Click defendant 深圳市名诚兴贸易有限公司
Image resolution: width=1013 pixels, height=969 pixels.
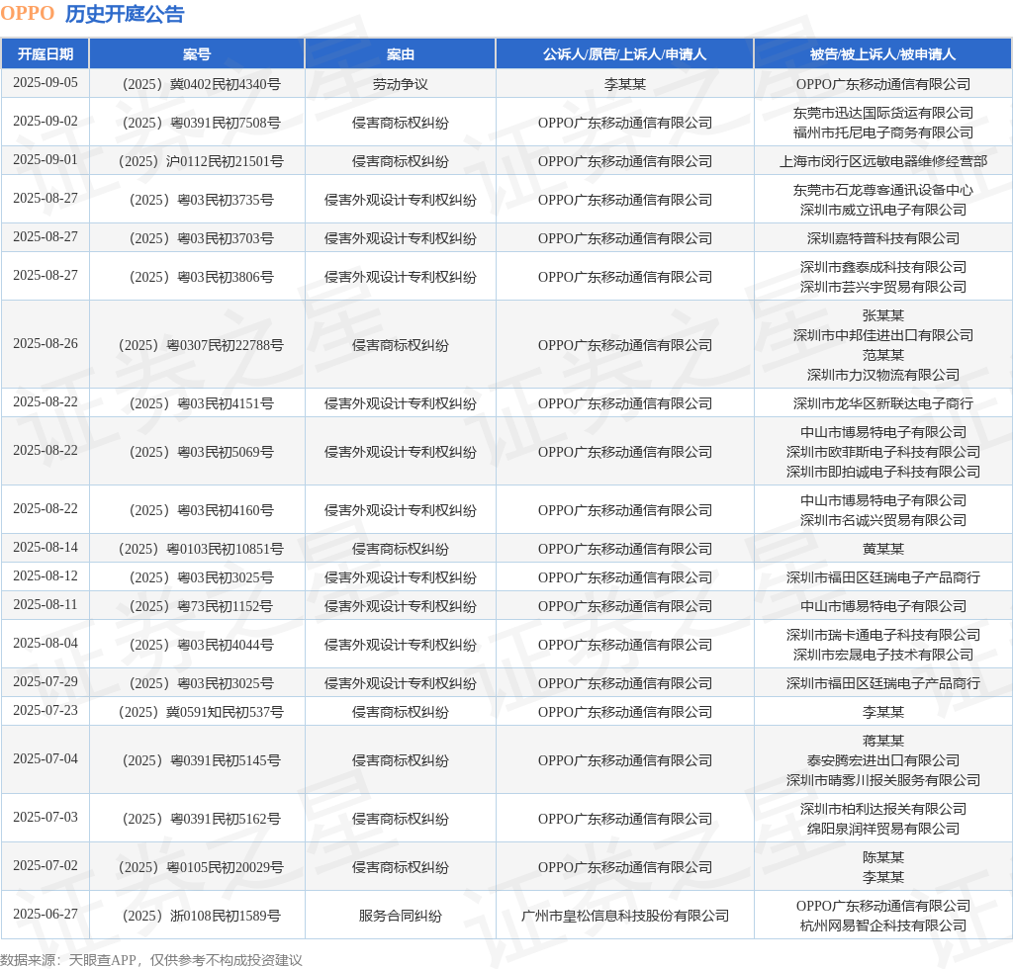[883, 520]
